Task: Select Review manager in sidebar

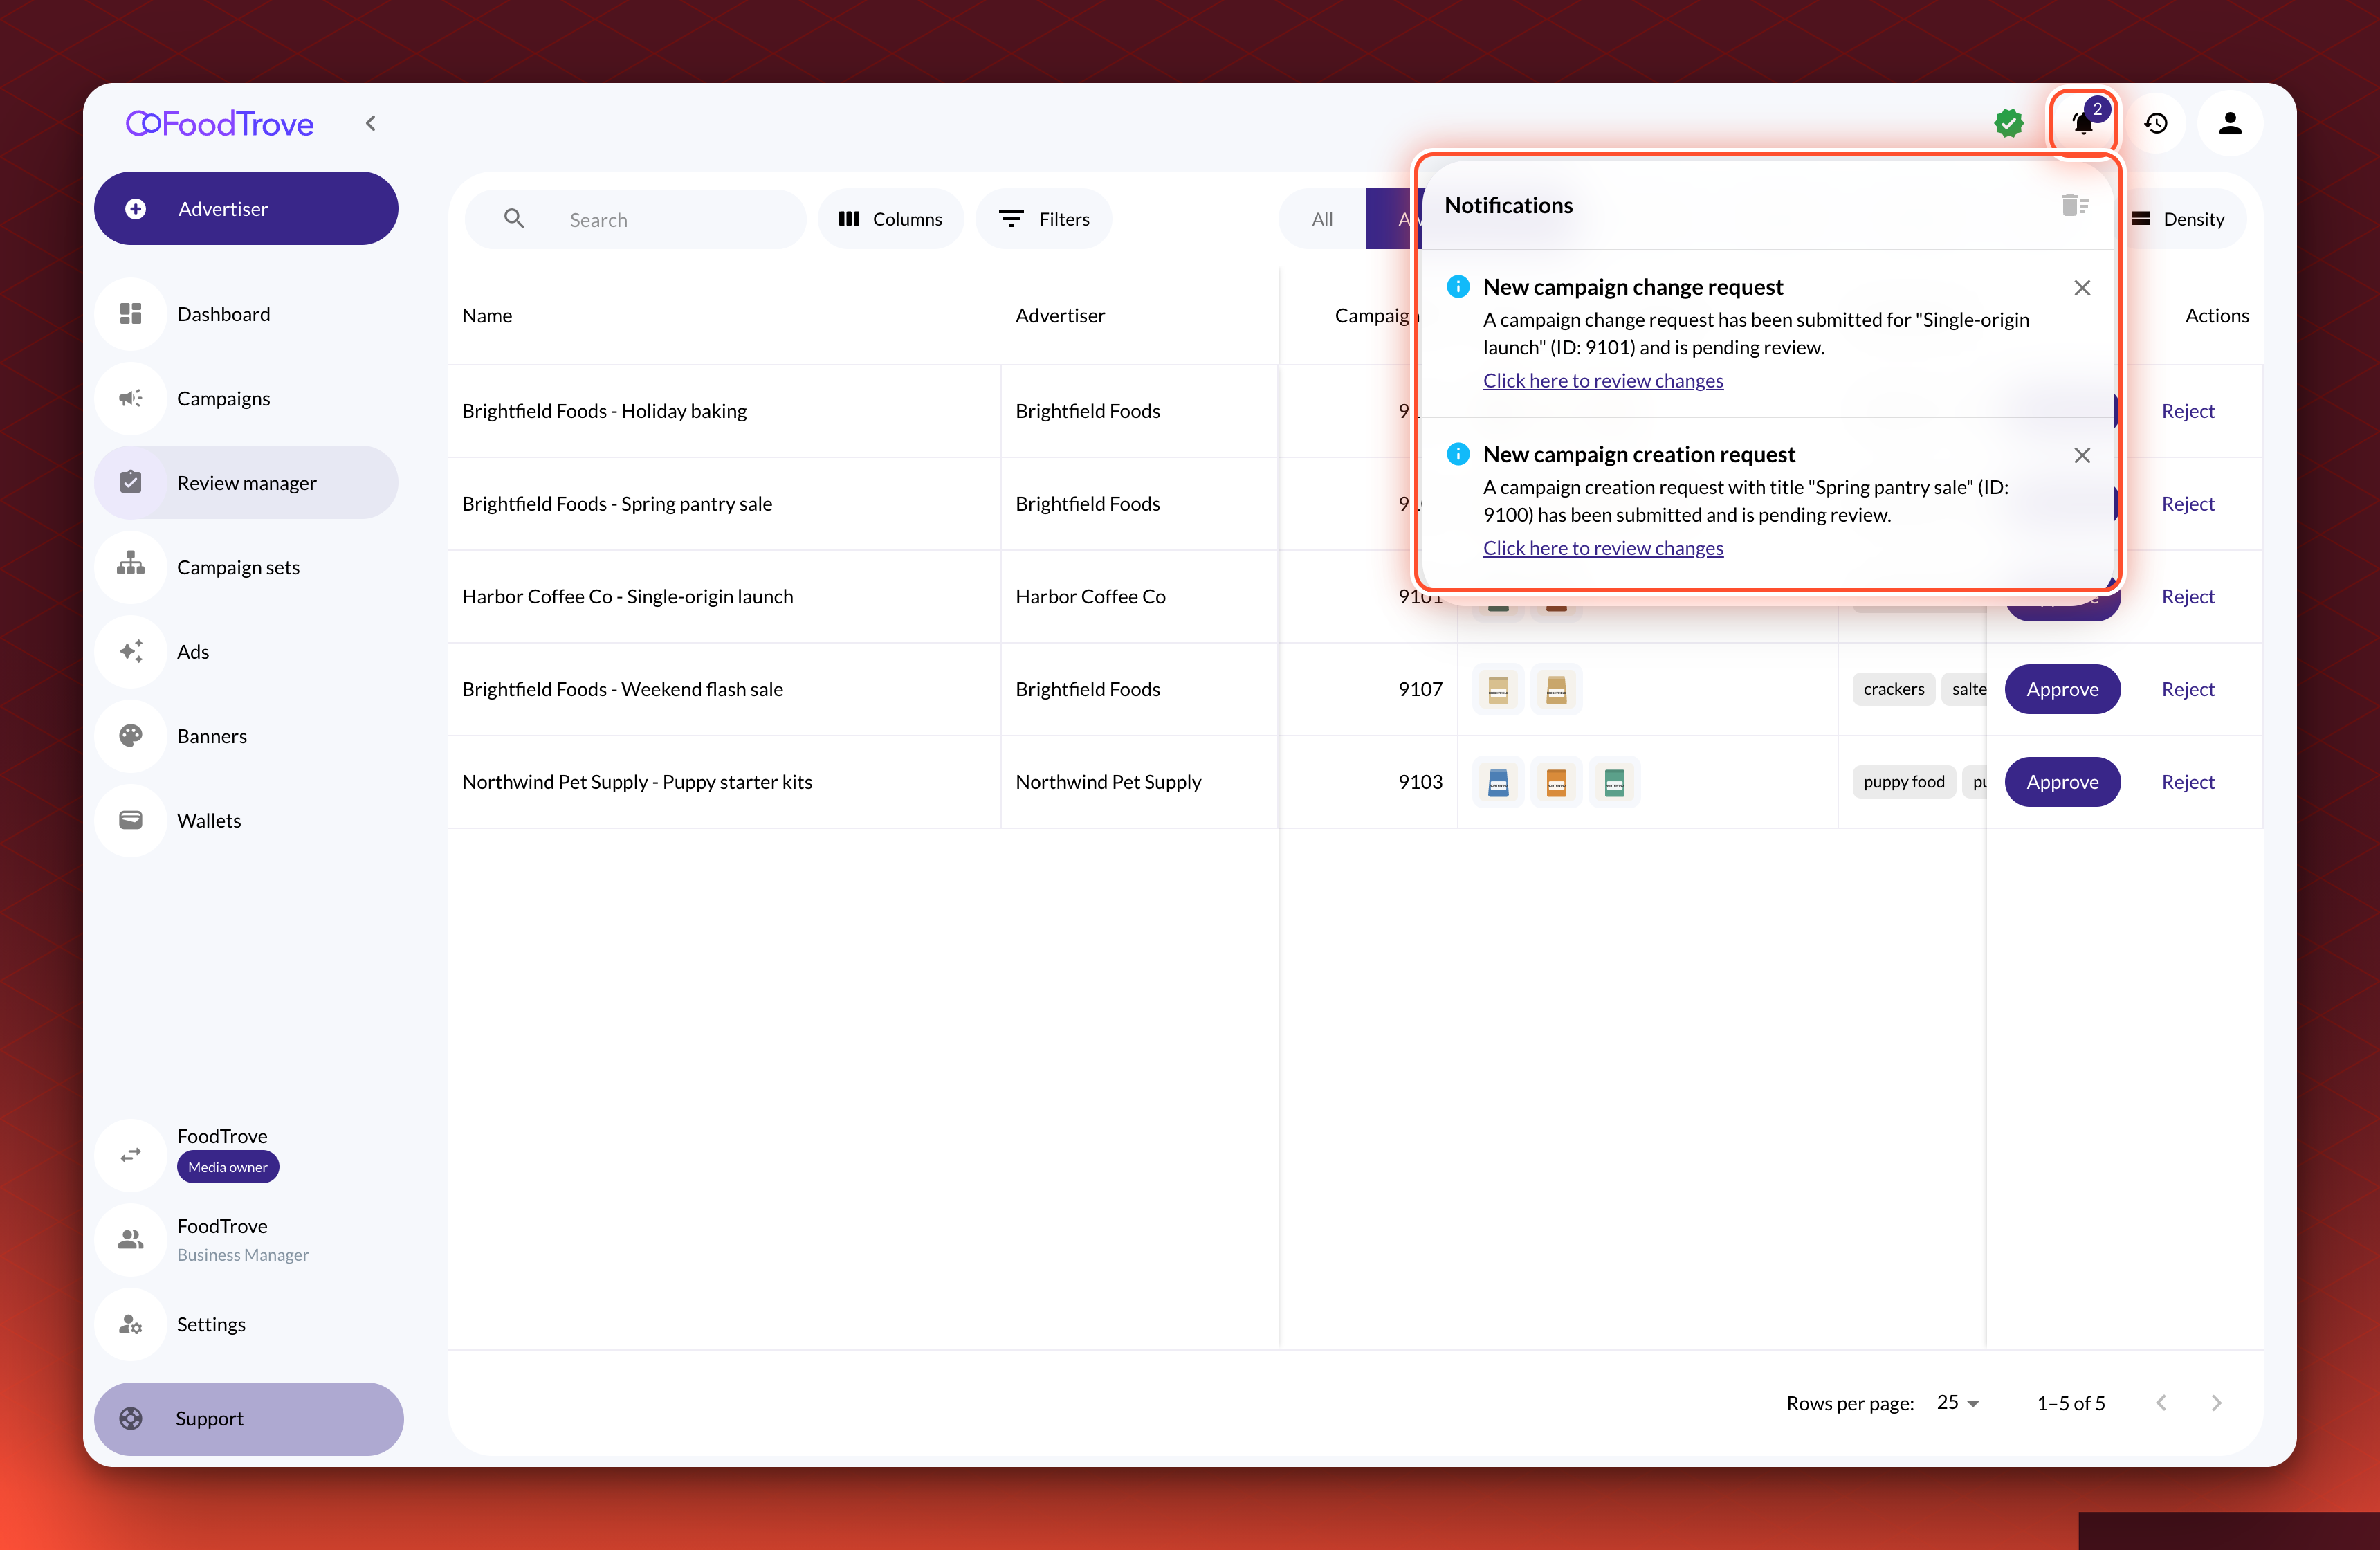Action: [x=246, y=483]
